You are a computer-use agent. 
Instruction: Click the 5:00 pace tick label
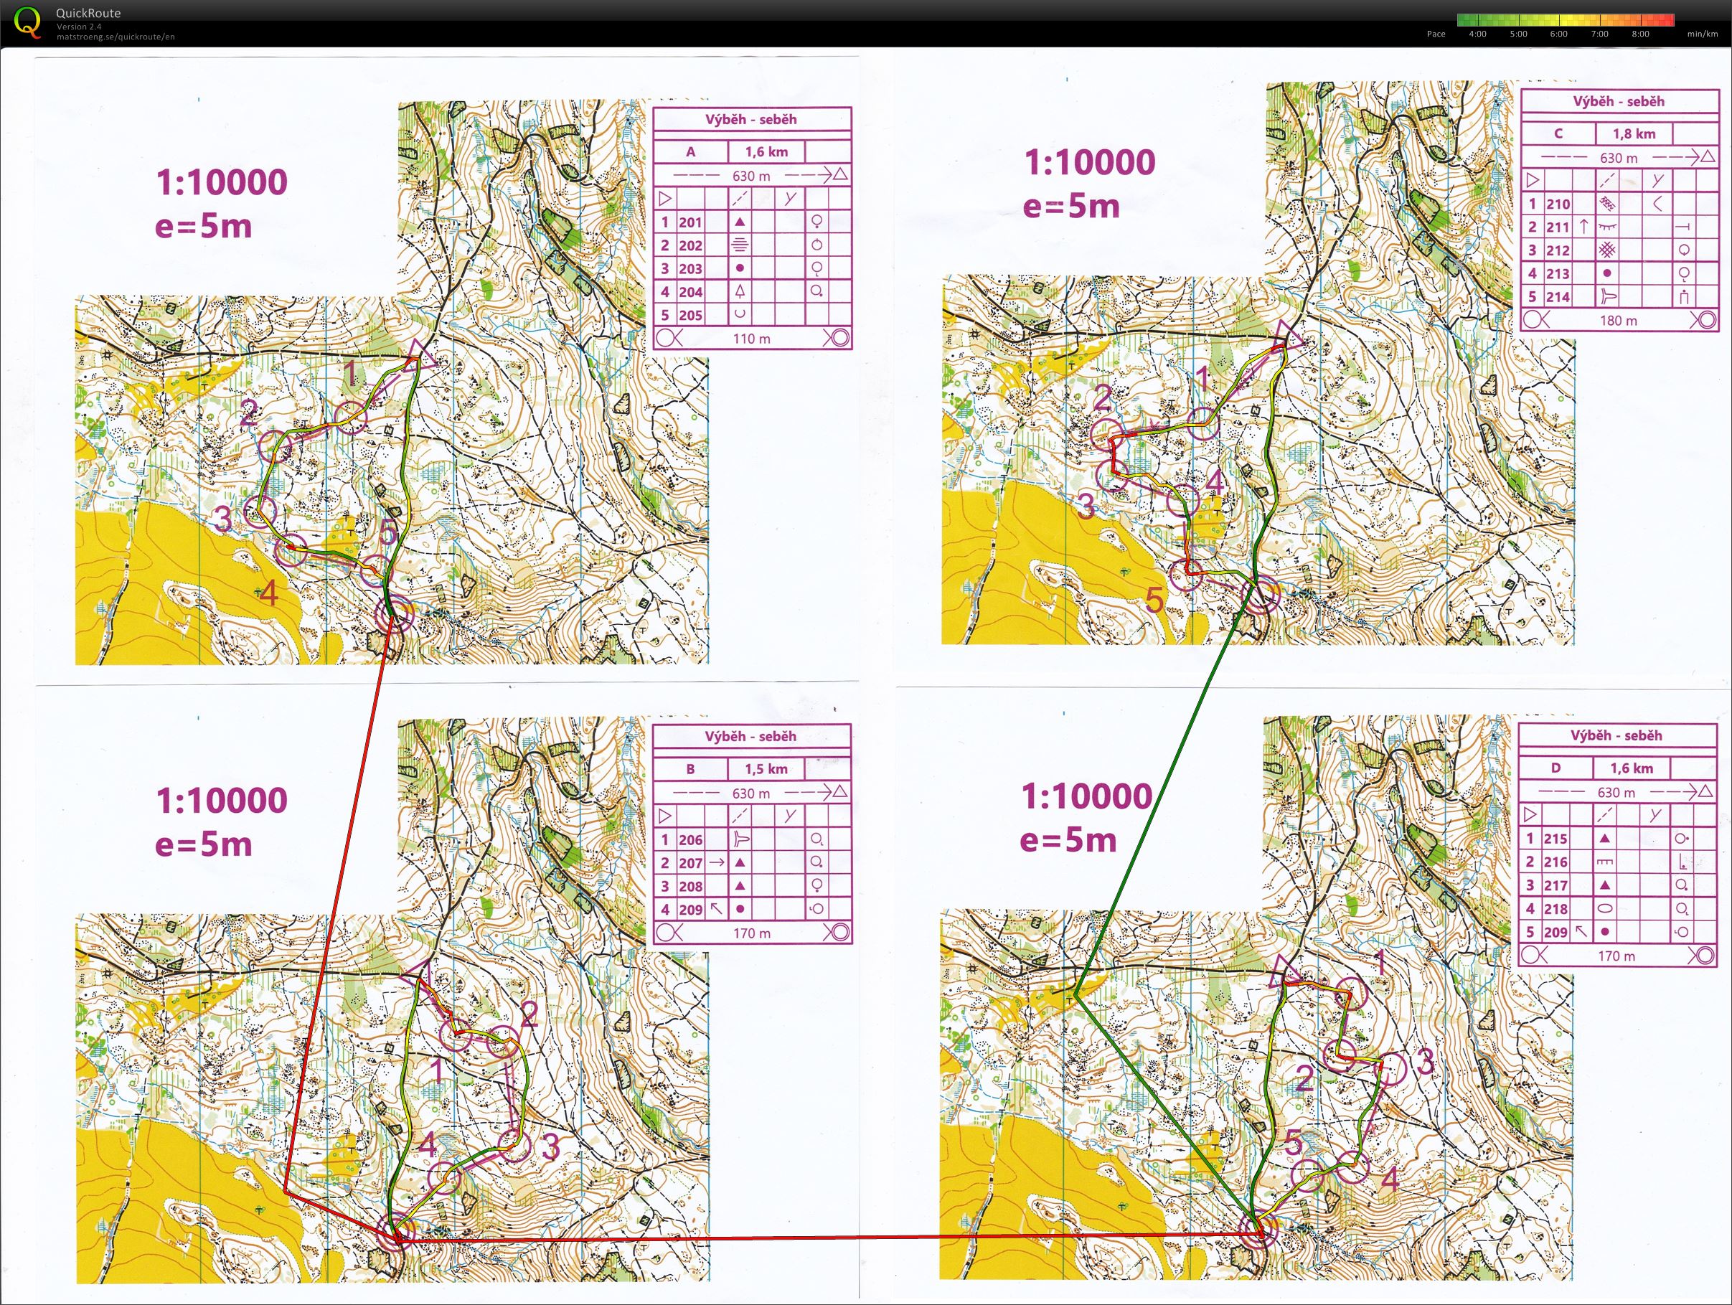click(1517, 34)
